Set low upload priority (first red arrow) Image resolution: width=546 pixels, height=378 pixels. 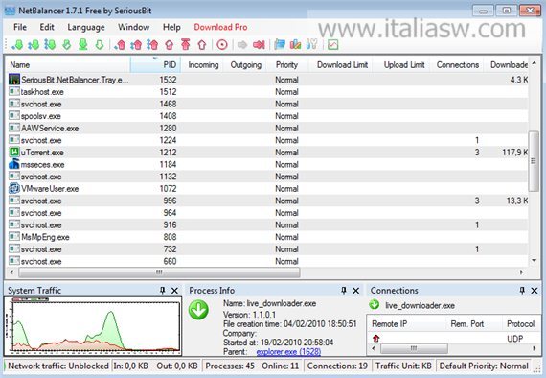pos(120,45)
